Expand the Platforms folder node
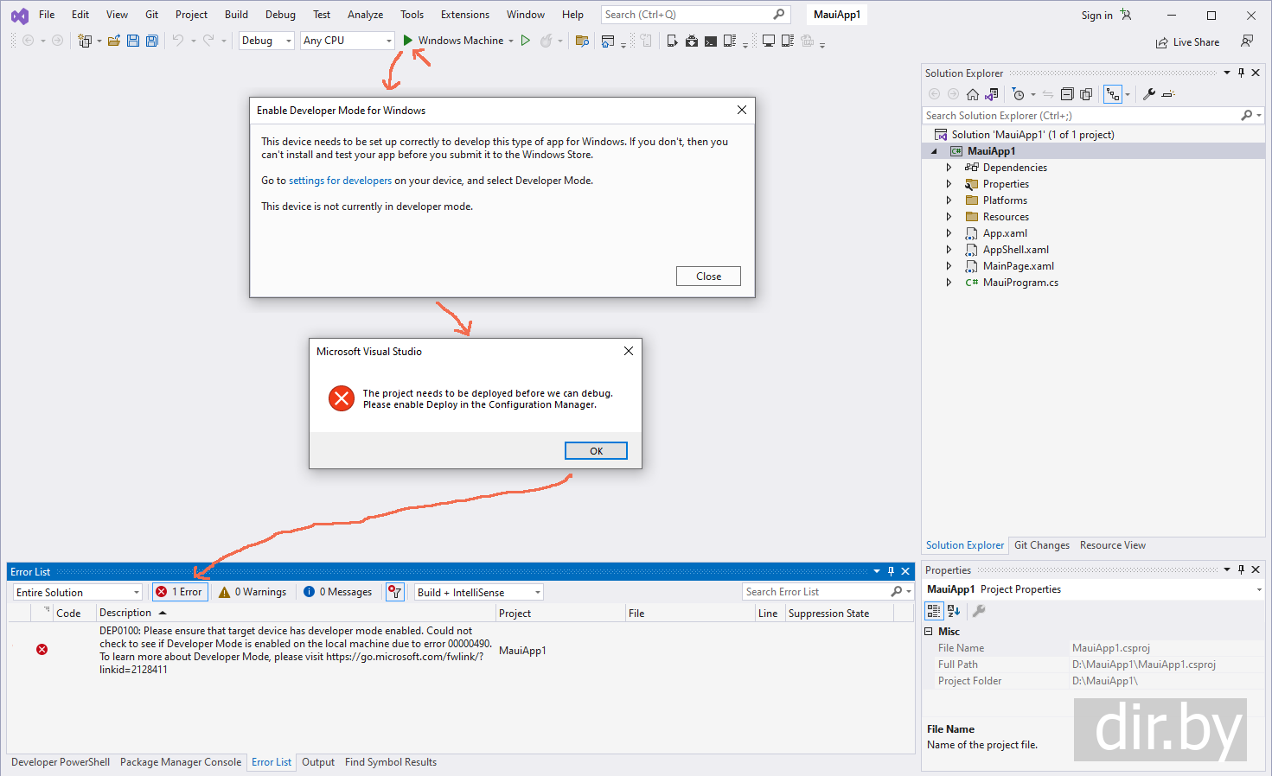 tap(949, 200)
